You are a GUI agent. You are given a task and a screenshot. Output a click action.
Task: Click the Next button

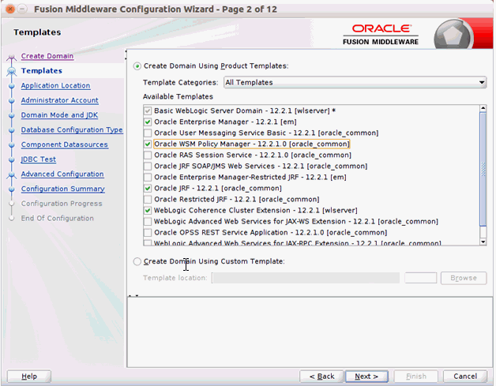366,377
